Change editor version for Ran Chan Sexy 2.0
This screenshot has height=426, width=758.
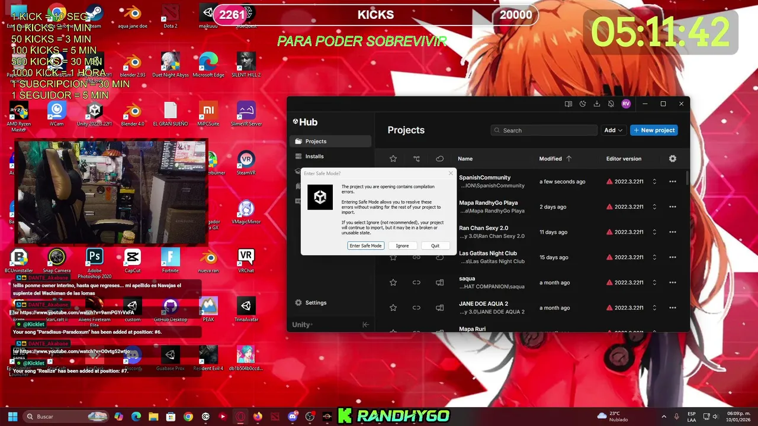click(x=654, y=232)
